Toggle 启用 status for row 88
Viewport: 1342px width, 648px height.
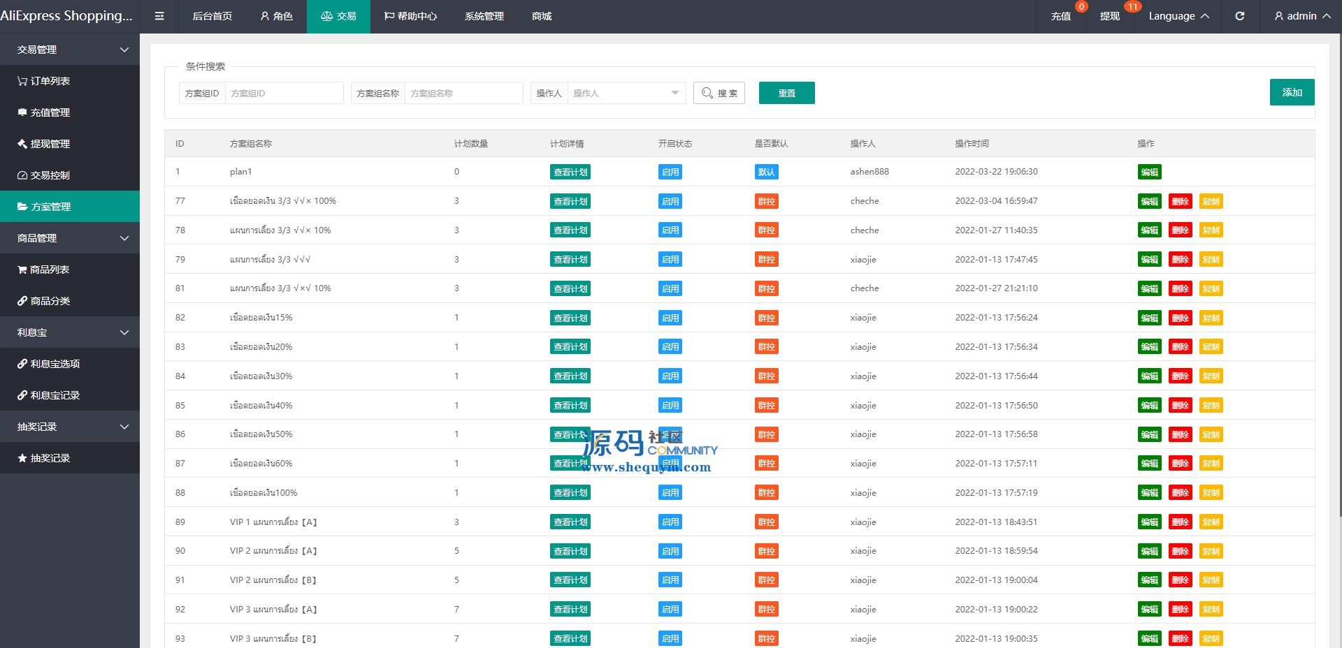[670, 492]
